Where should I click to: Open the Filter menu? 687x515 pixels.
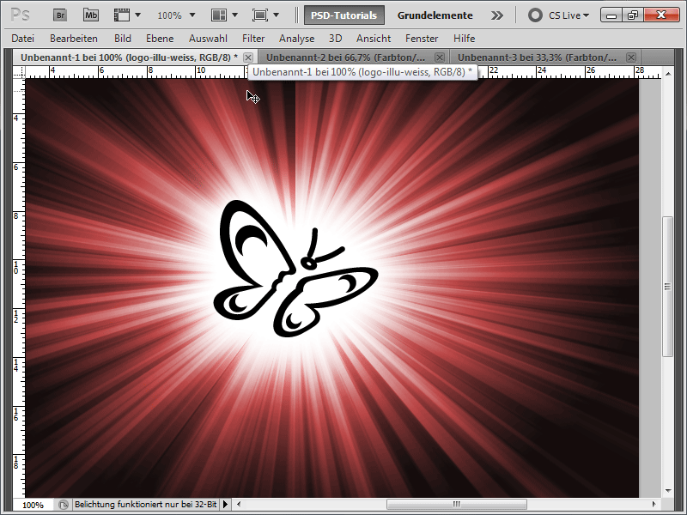tap(253, 39)
